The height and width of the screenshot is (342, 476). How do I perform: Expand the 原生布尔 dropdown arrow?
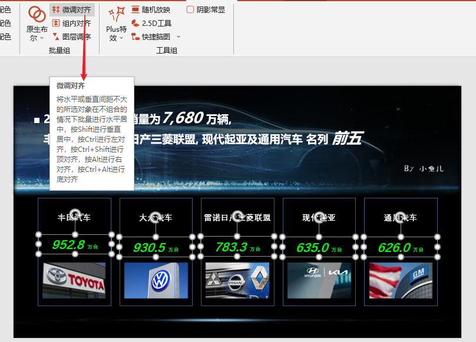(42, 38)
